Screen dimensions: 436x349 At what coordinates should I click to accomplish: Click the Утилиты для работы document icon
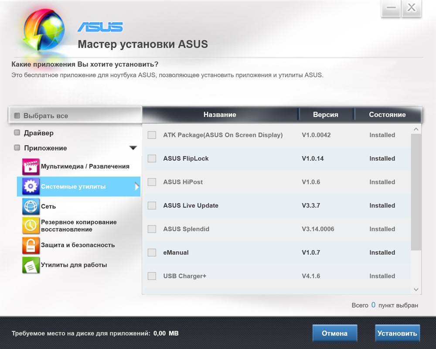point(31,265)
